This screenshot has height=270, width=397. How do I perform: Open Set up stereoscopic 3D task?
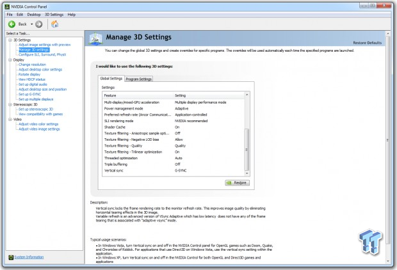pos(36,109)
